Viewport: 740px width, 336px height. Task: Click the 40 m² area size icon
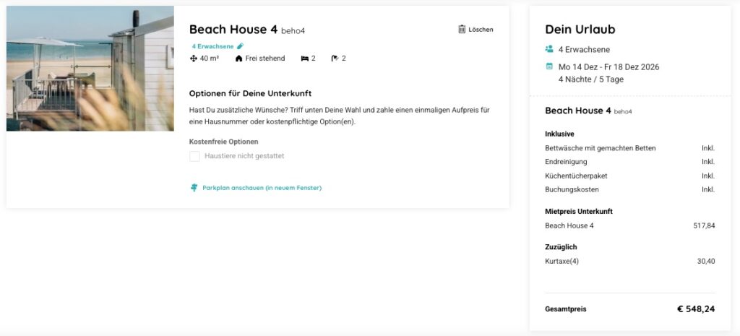click(x=193, y=59)
